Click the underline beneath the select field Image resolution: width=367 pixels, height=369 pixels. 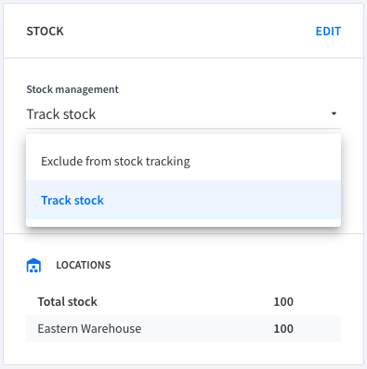183,128
